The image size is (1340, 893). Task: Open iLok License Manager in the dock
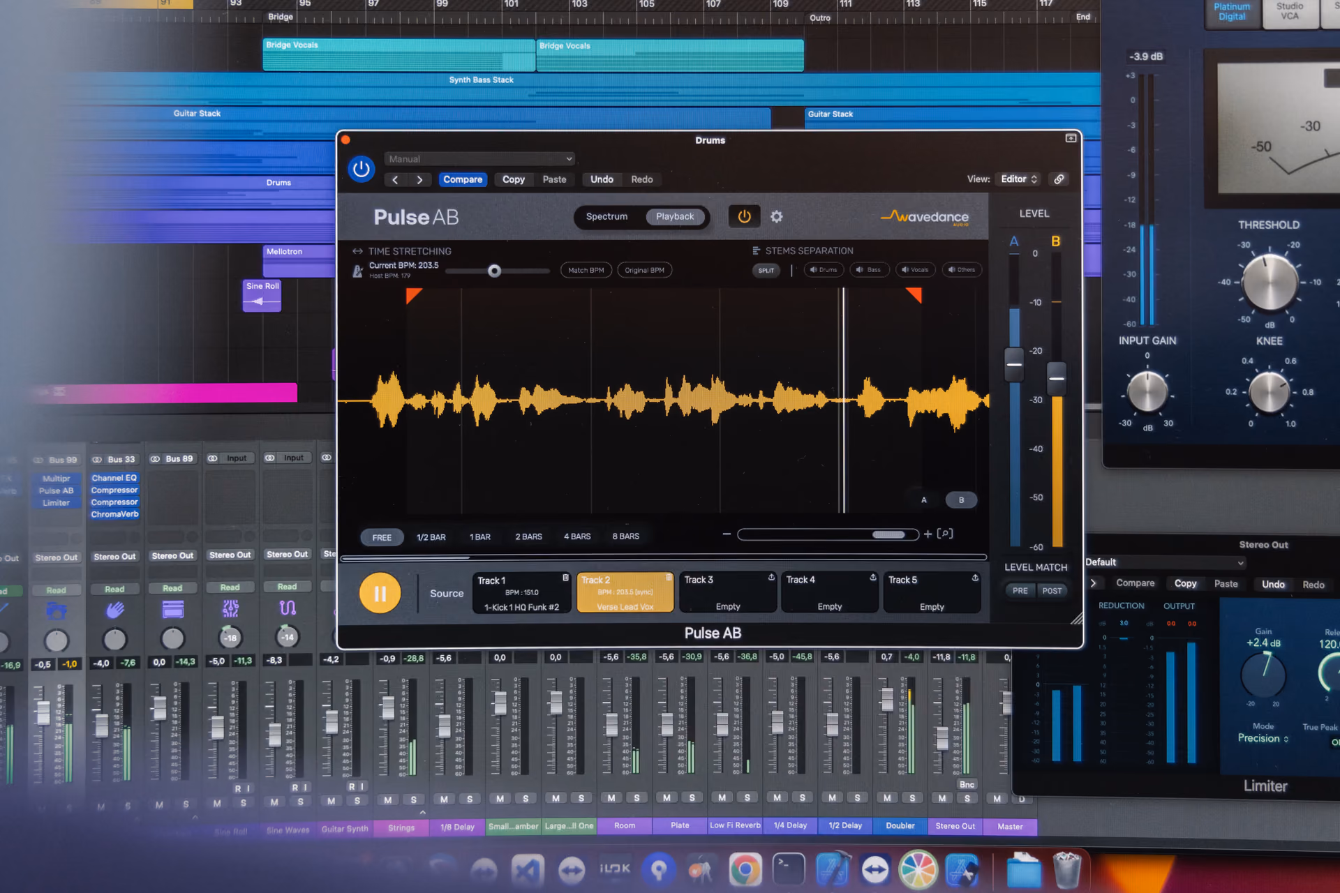(614, 869)
